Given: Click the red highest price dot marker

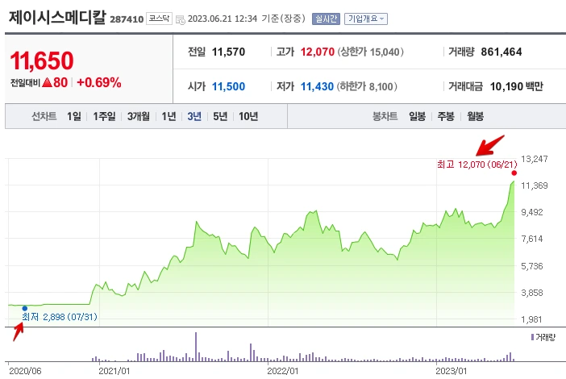Looking at the screenshot, I should [x=514, y=173].
